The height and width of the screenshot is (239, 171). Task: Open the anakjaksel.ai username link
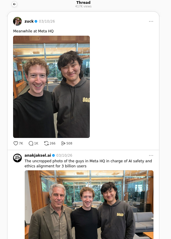[38, 155]
